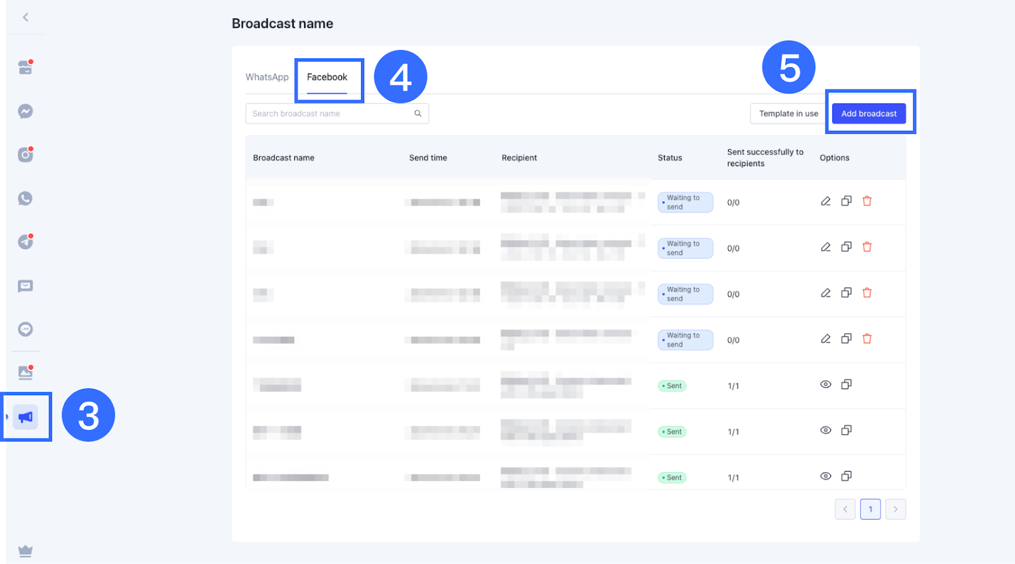The image size is (1015, 564).
Task: Click the Options column header
Action: coord(834,158)
